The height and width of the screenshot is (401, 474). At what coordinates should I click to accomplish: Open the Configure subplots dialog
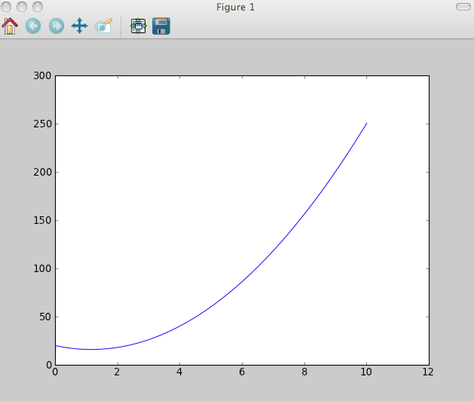[138, 26]
